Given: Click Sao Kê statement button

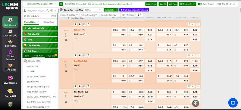Looking at the screenshot, I should click(x=163, y=4).
